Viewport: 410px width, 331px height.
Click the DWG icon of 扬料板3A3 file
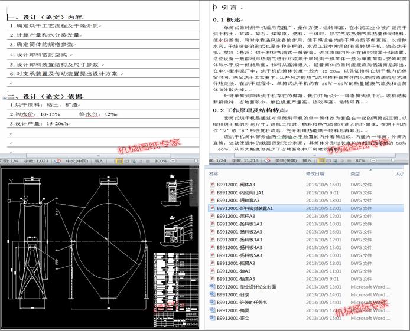pos(212,240)
